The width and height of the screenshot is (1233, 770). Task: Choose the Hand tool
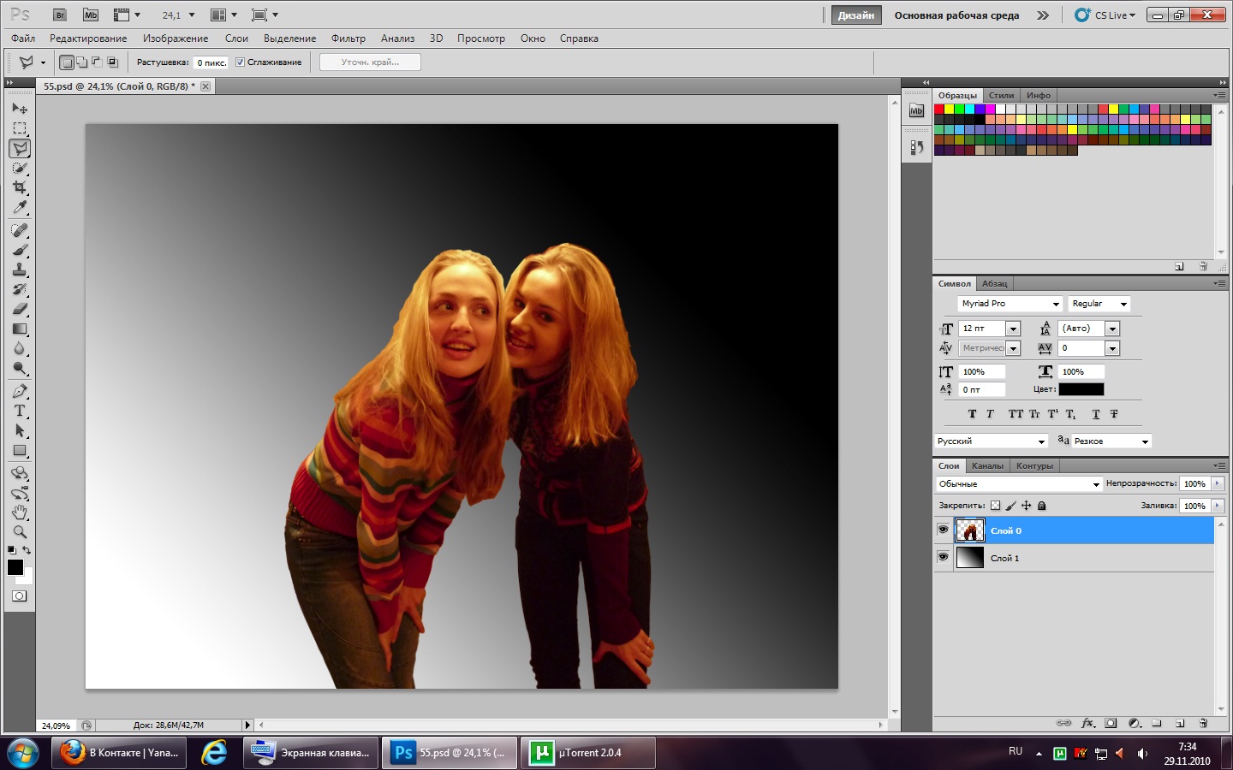[20, 512]
